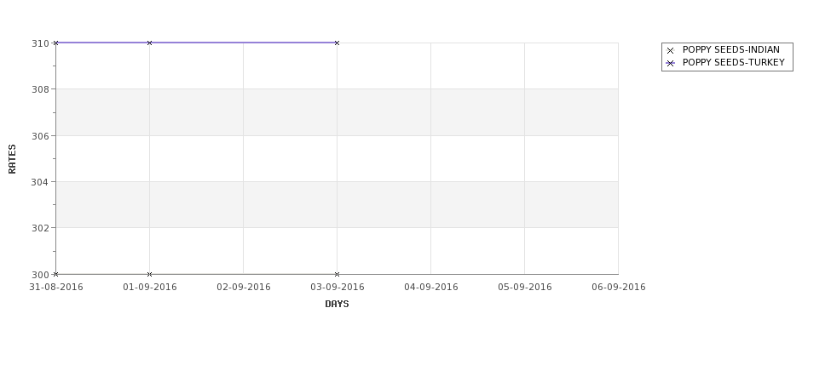Click the 04-09-2016 date label
This screenshot has width=831, height=365.
(431, 287)
